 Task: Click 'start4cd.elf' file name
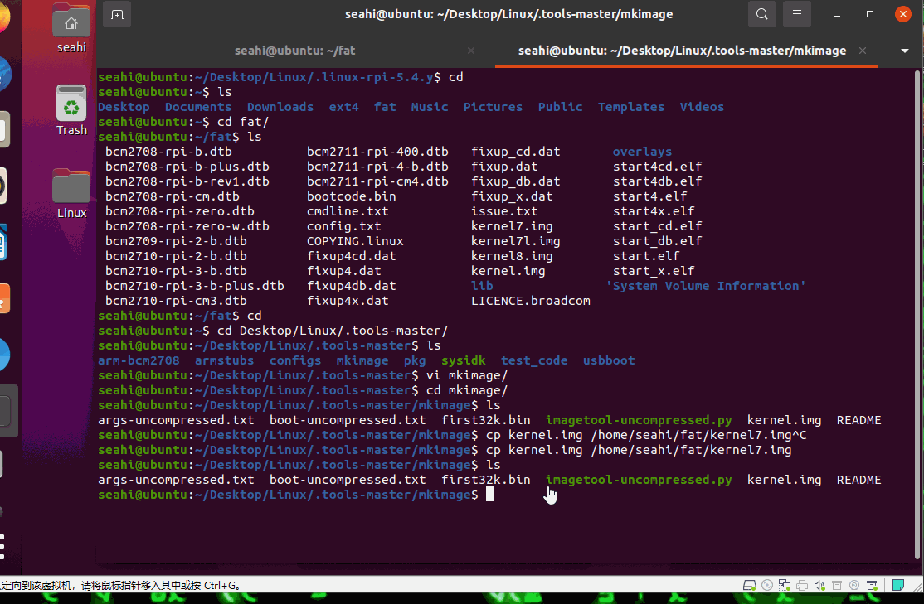(x=657, y=166)
